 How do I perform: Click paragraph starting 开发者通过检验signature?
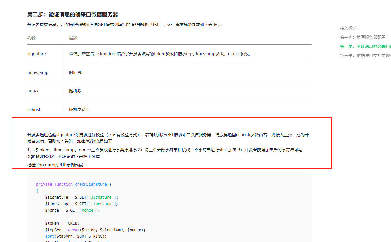[168, 138]
